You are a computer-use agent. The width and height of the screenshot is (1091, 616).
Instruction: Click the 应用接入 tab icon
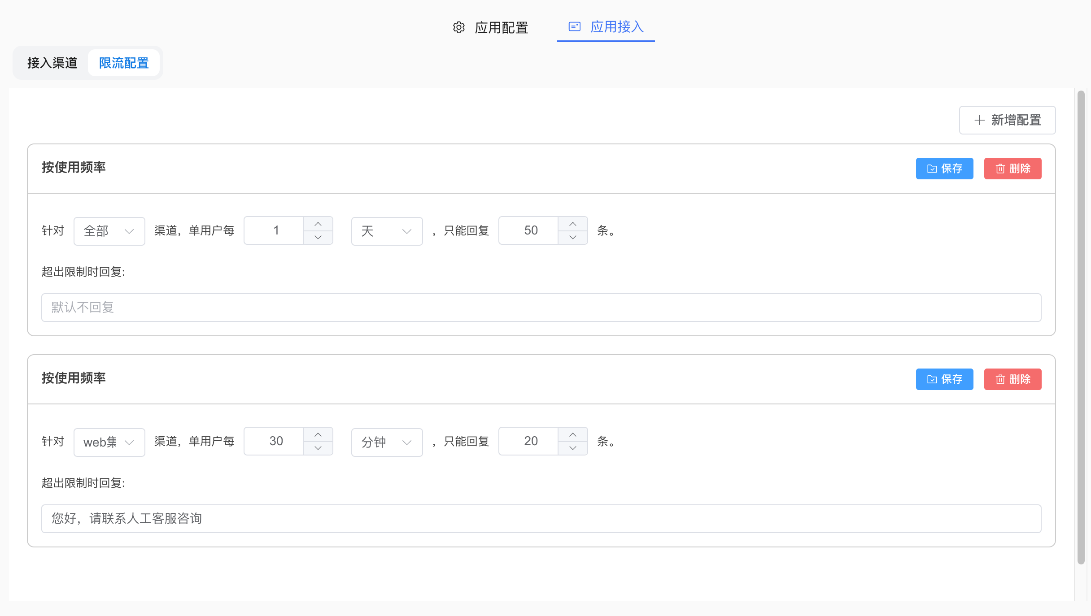pos(574,27)
